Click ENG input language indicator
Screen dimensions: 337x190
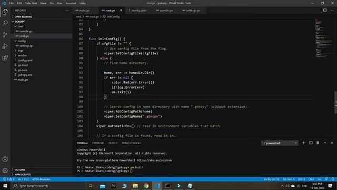pyautogui.click(x=304, y=186)
